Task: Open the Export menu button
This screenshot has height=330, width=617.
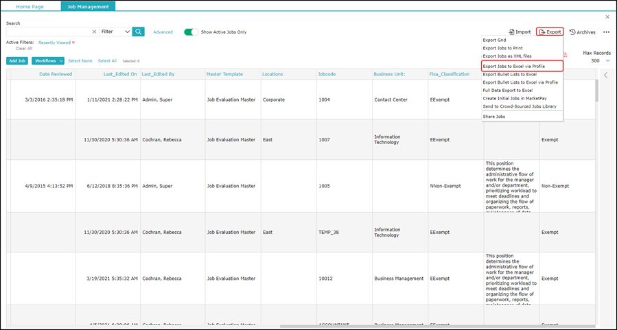Action: point(550,32)
